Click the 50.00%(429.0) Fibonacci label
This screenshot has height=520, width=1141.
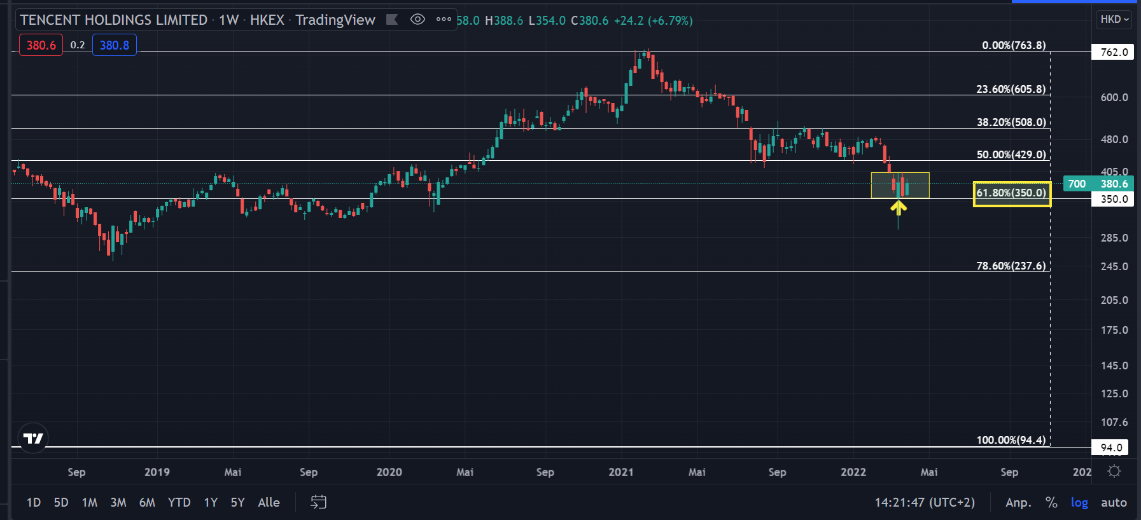(1011, 154)
